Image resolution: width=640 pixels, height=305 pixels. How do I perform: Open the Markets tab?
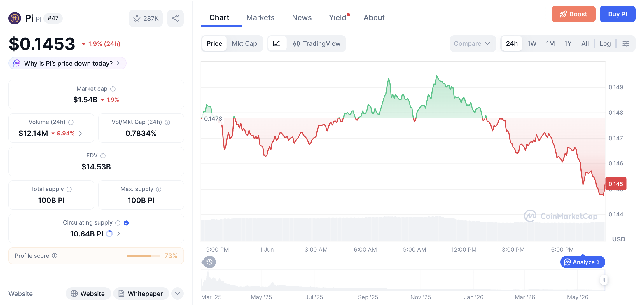[x=260, y=17]
